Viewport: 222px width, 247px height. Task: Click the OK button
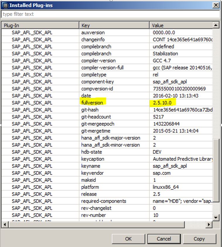pos(128,239)
